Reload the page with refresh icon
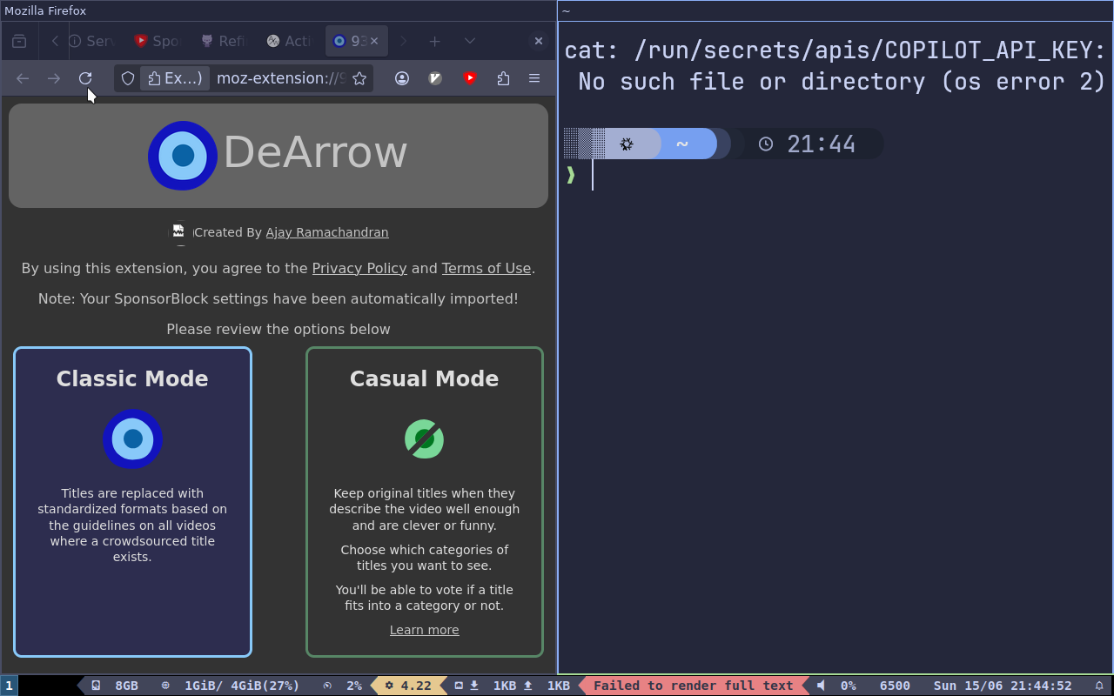Image resolution: width=1114 pixels, height=696 pixels. (x=85, y=78)
